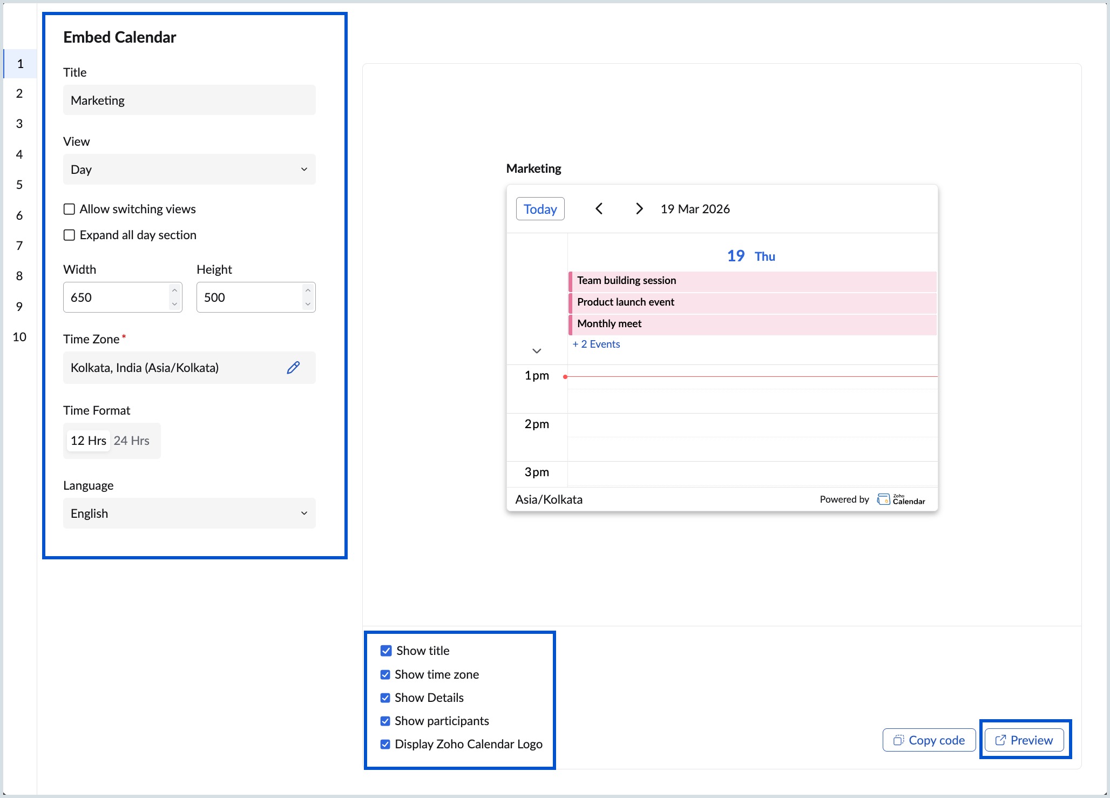Click the Preview button
The image size is (1110, 798).
coord(1024,740)
